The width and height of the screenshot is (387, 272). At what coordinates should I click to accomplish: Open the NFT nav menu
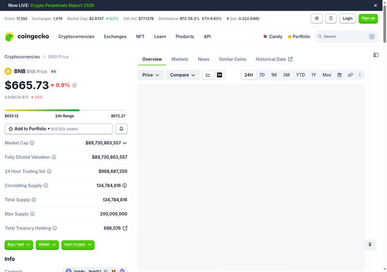[x=140, y=37]
